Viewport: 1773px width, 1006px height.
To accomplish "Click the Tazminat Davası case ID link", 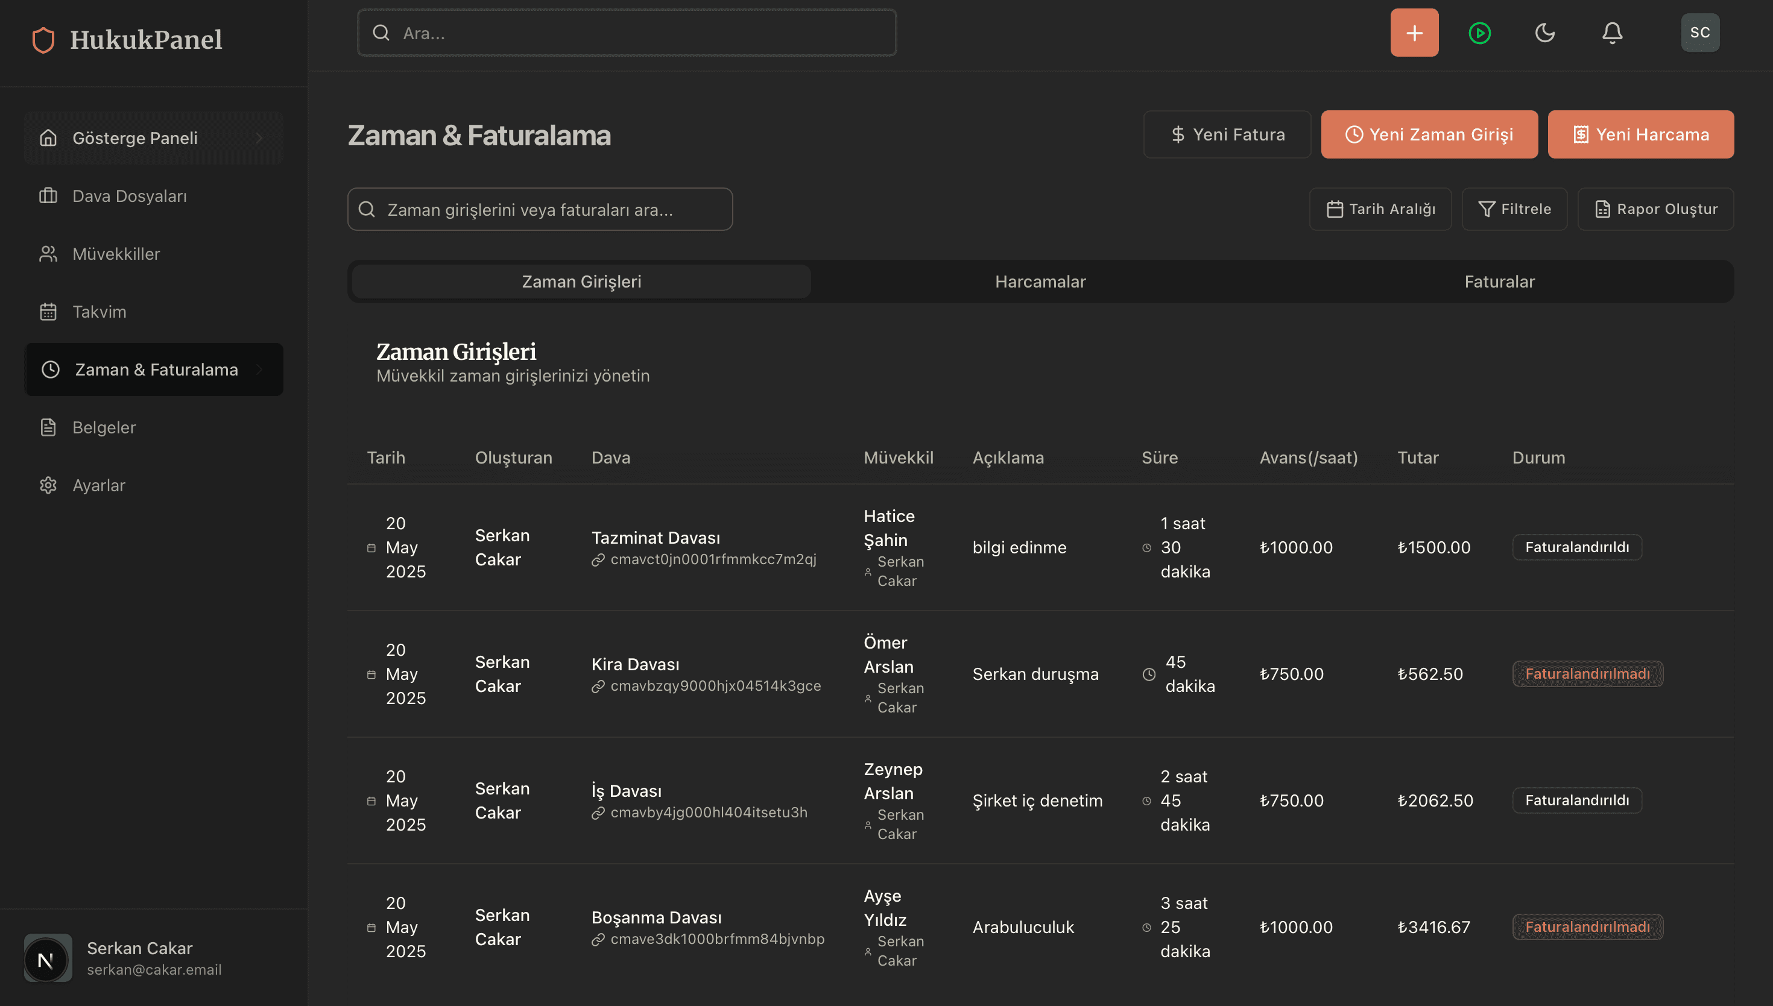I will point(712,559).
